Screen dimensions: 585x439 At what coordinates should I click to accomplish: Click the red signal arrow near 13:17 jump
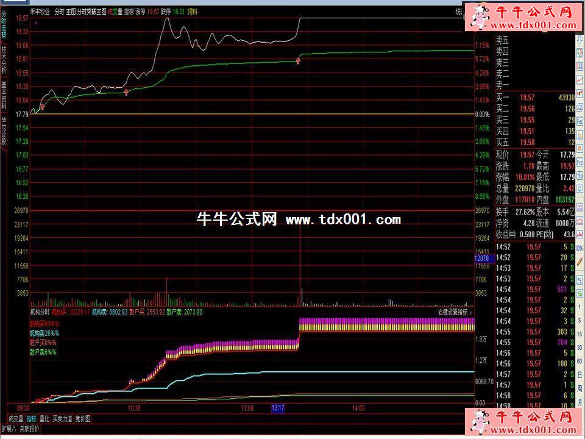click(x=298, y=60)
